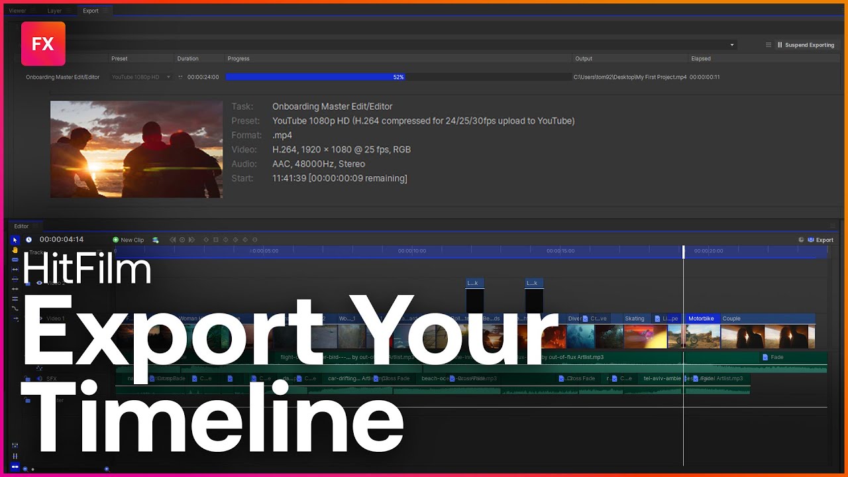
Task: Switch to the Viewer tab
Action: pyautogui.click(x=17, y=11)
